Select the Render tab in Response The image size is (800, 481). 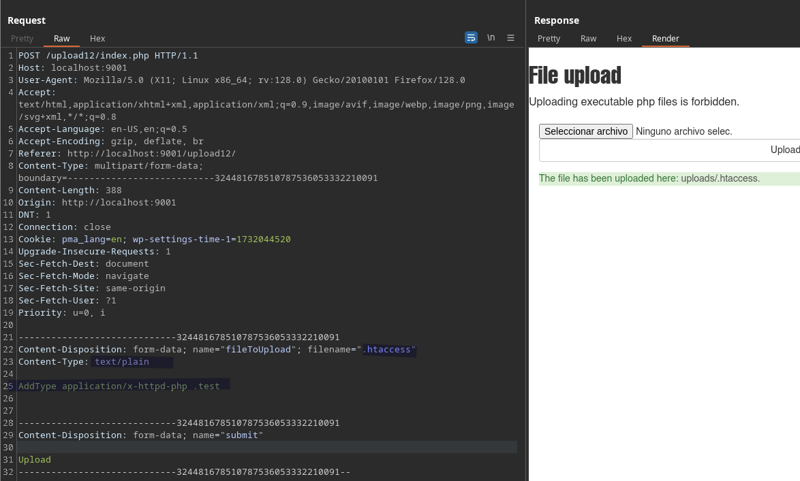[665, 39]
